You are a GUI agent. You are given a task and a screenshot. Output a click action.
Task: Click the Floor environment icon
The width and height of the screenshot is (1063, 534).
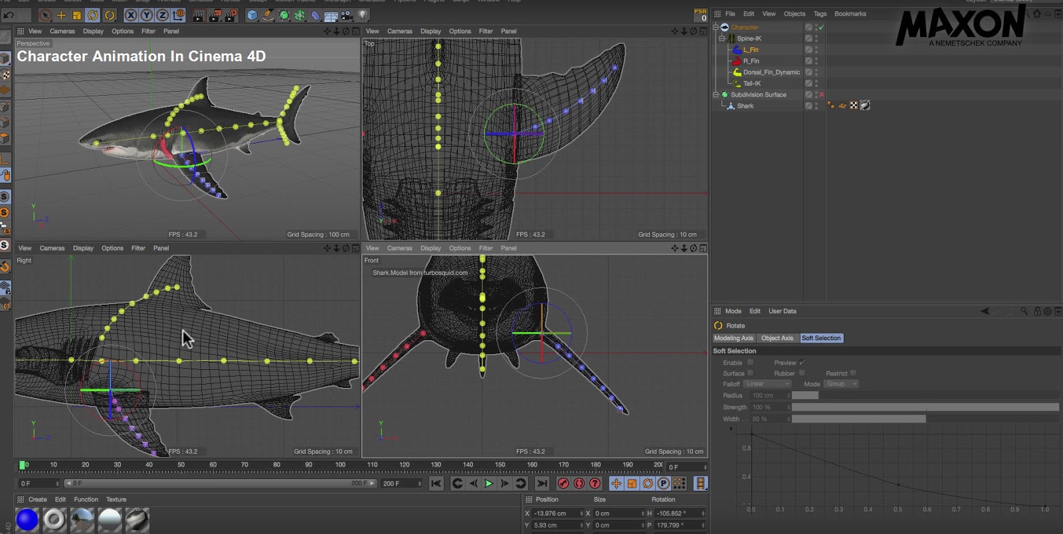click(x=331, y=15)
